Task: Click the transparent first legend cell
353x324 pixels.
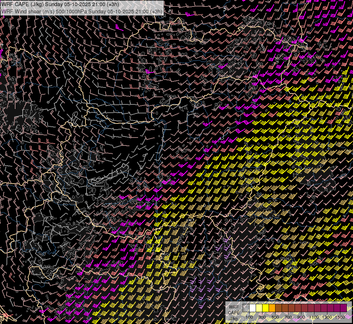Action: pos(246,308)
